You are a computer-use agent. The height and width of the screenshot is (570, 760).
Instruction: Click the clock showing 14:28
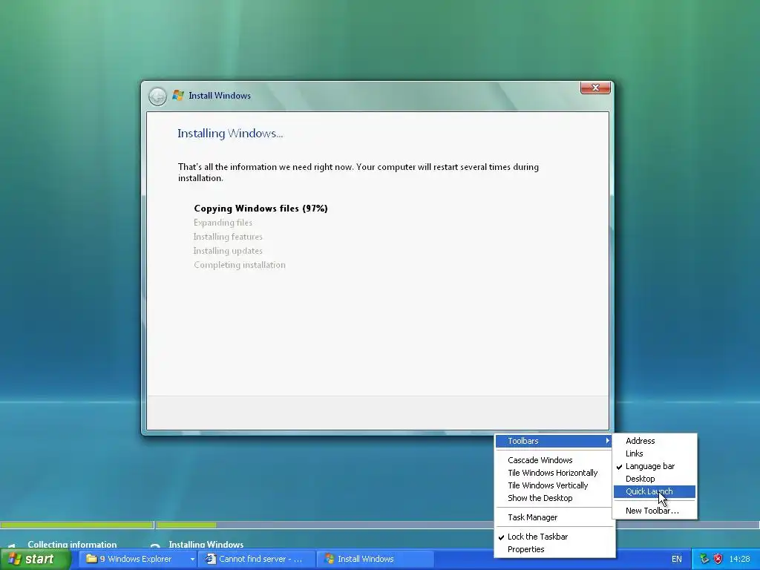pyautogui.click(x=739, y=559)
